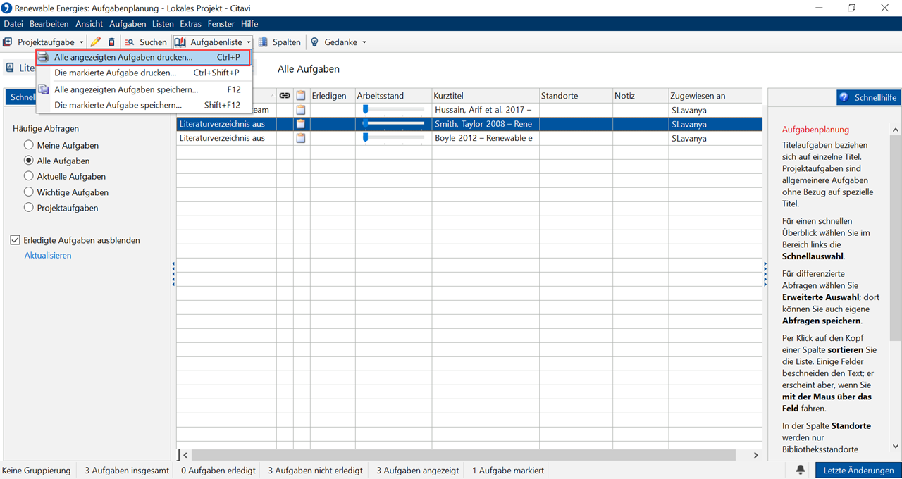
Task: Click the pencil edit icon in toolbar
Action: coord(96,42)
